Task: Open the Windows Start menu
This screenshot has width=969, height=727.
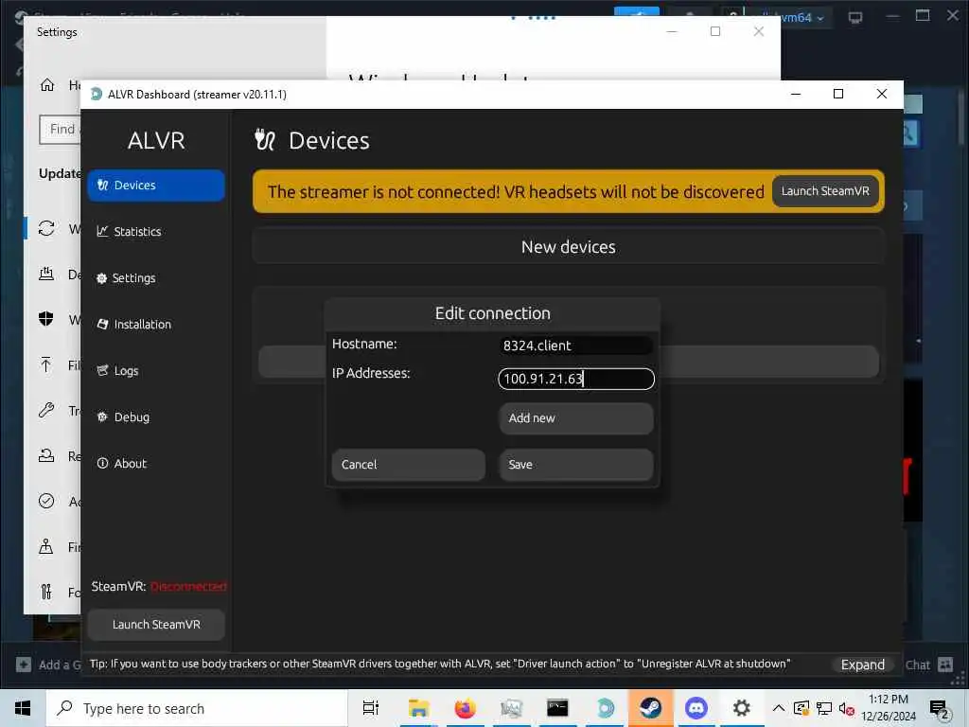Action: 23,708
